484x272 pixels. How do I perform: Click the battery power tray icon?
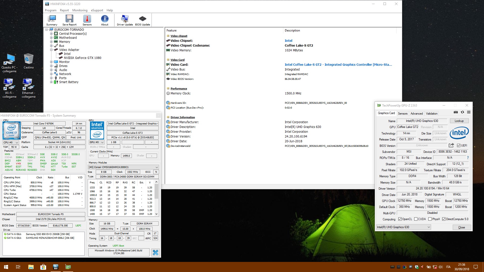pyautogui.click(x=429, y=267)
